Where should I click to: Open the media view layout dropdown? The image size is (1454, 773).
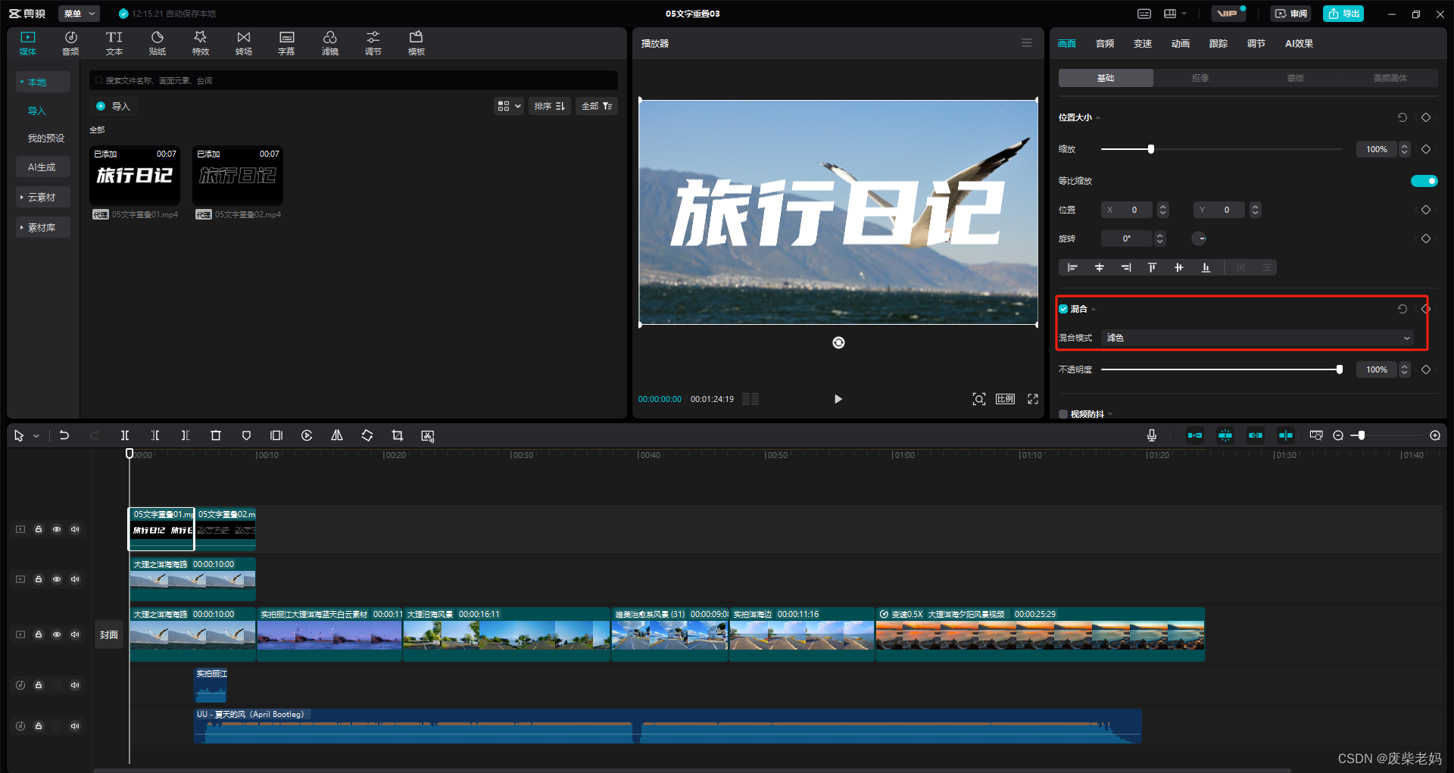509,106
